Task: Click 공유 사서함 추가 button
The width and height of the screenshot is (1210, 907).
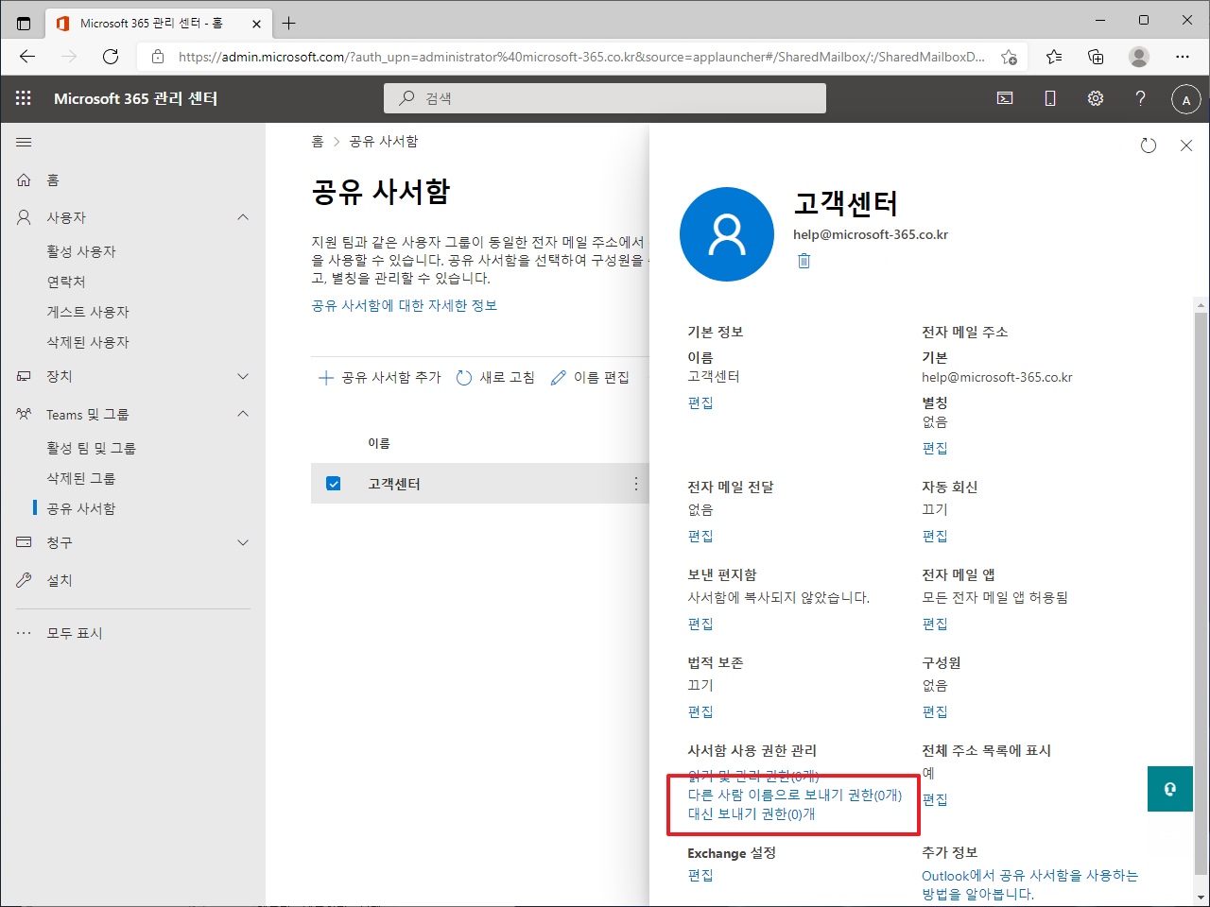Action: pyautogui.click(x=380, y=378)
